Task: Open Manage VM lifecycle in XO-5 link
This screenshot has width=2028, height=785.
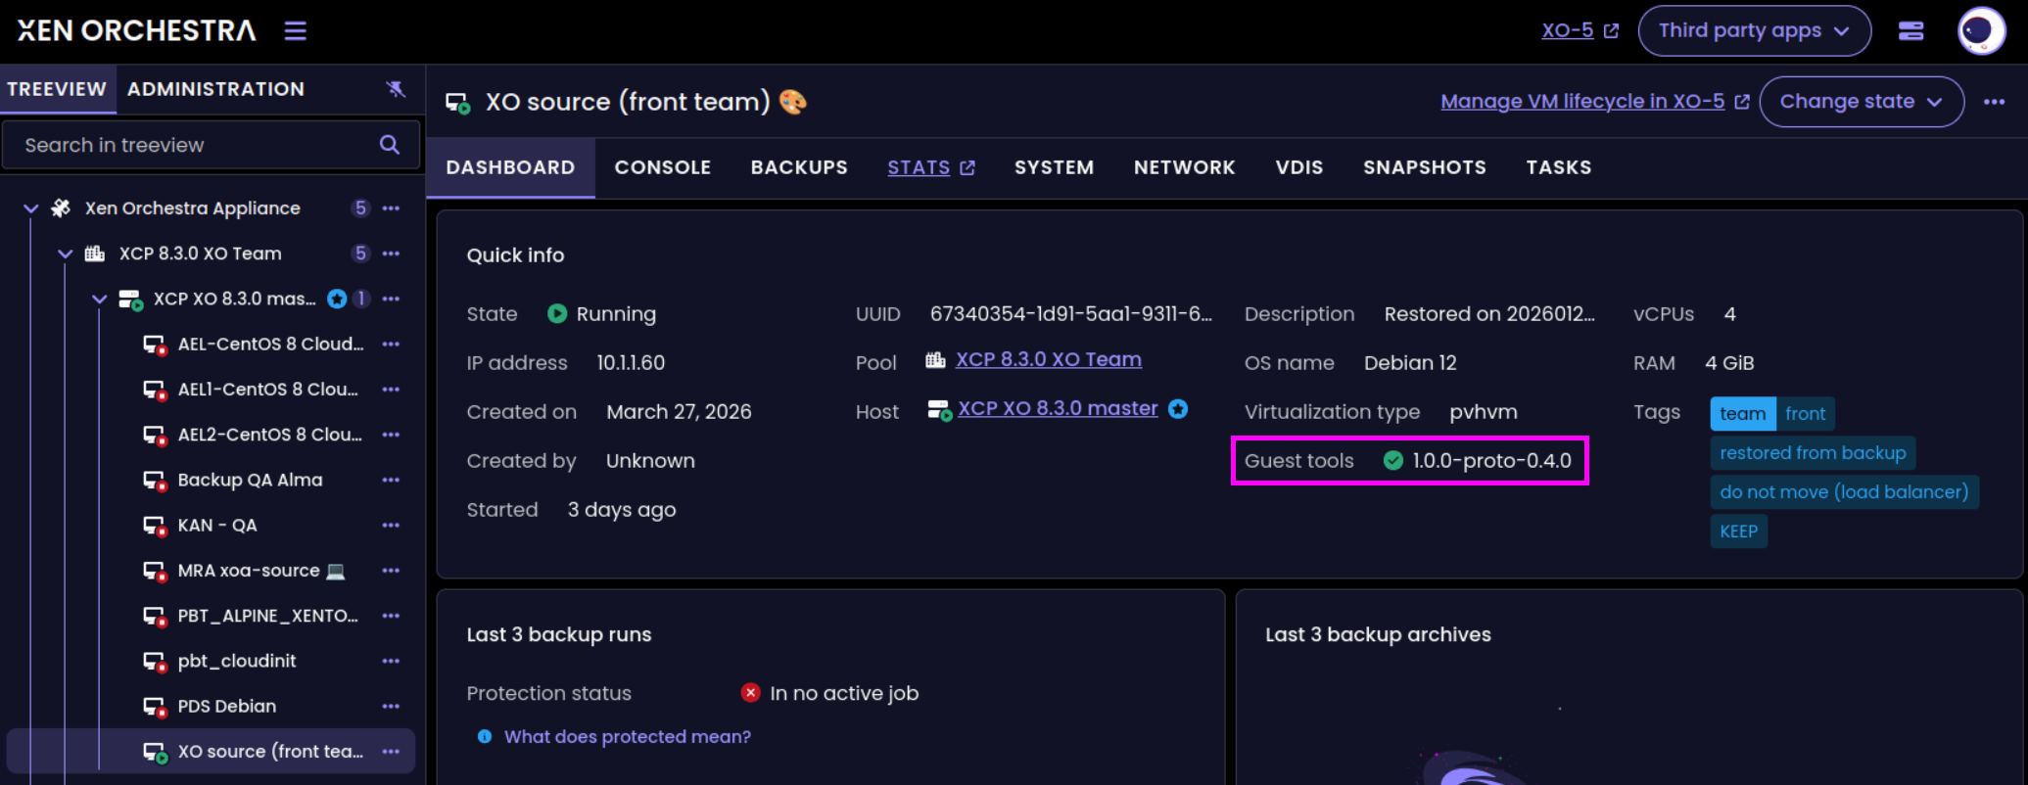Action: pyautogui.click(x=1594, y=102)
